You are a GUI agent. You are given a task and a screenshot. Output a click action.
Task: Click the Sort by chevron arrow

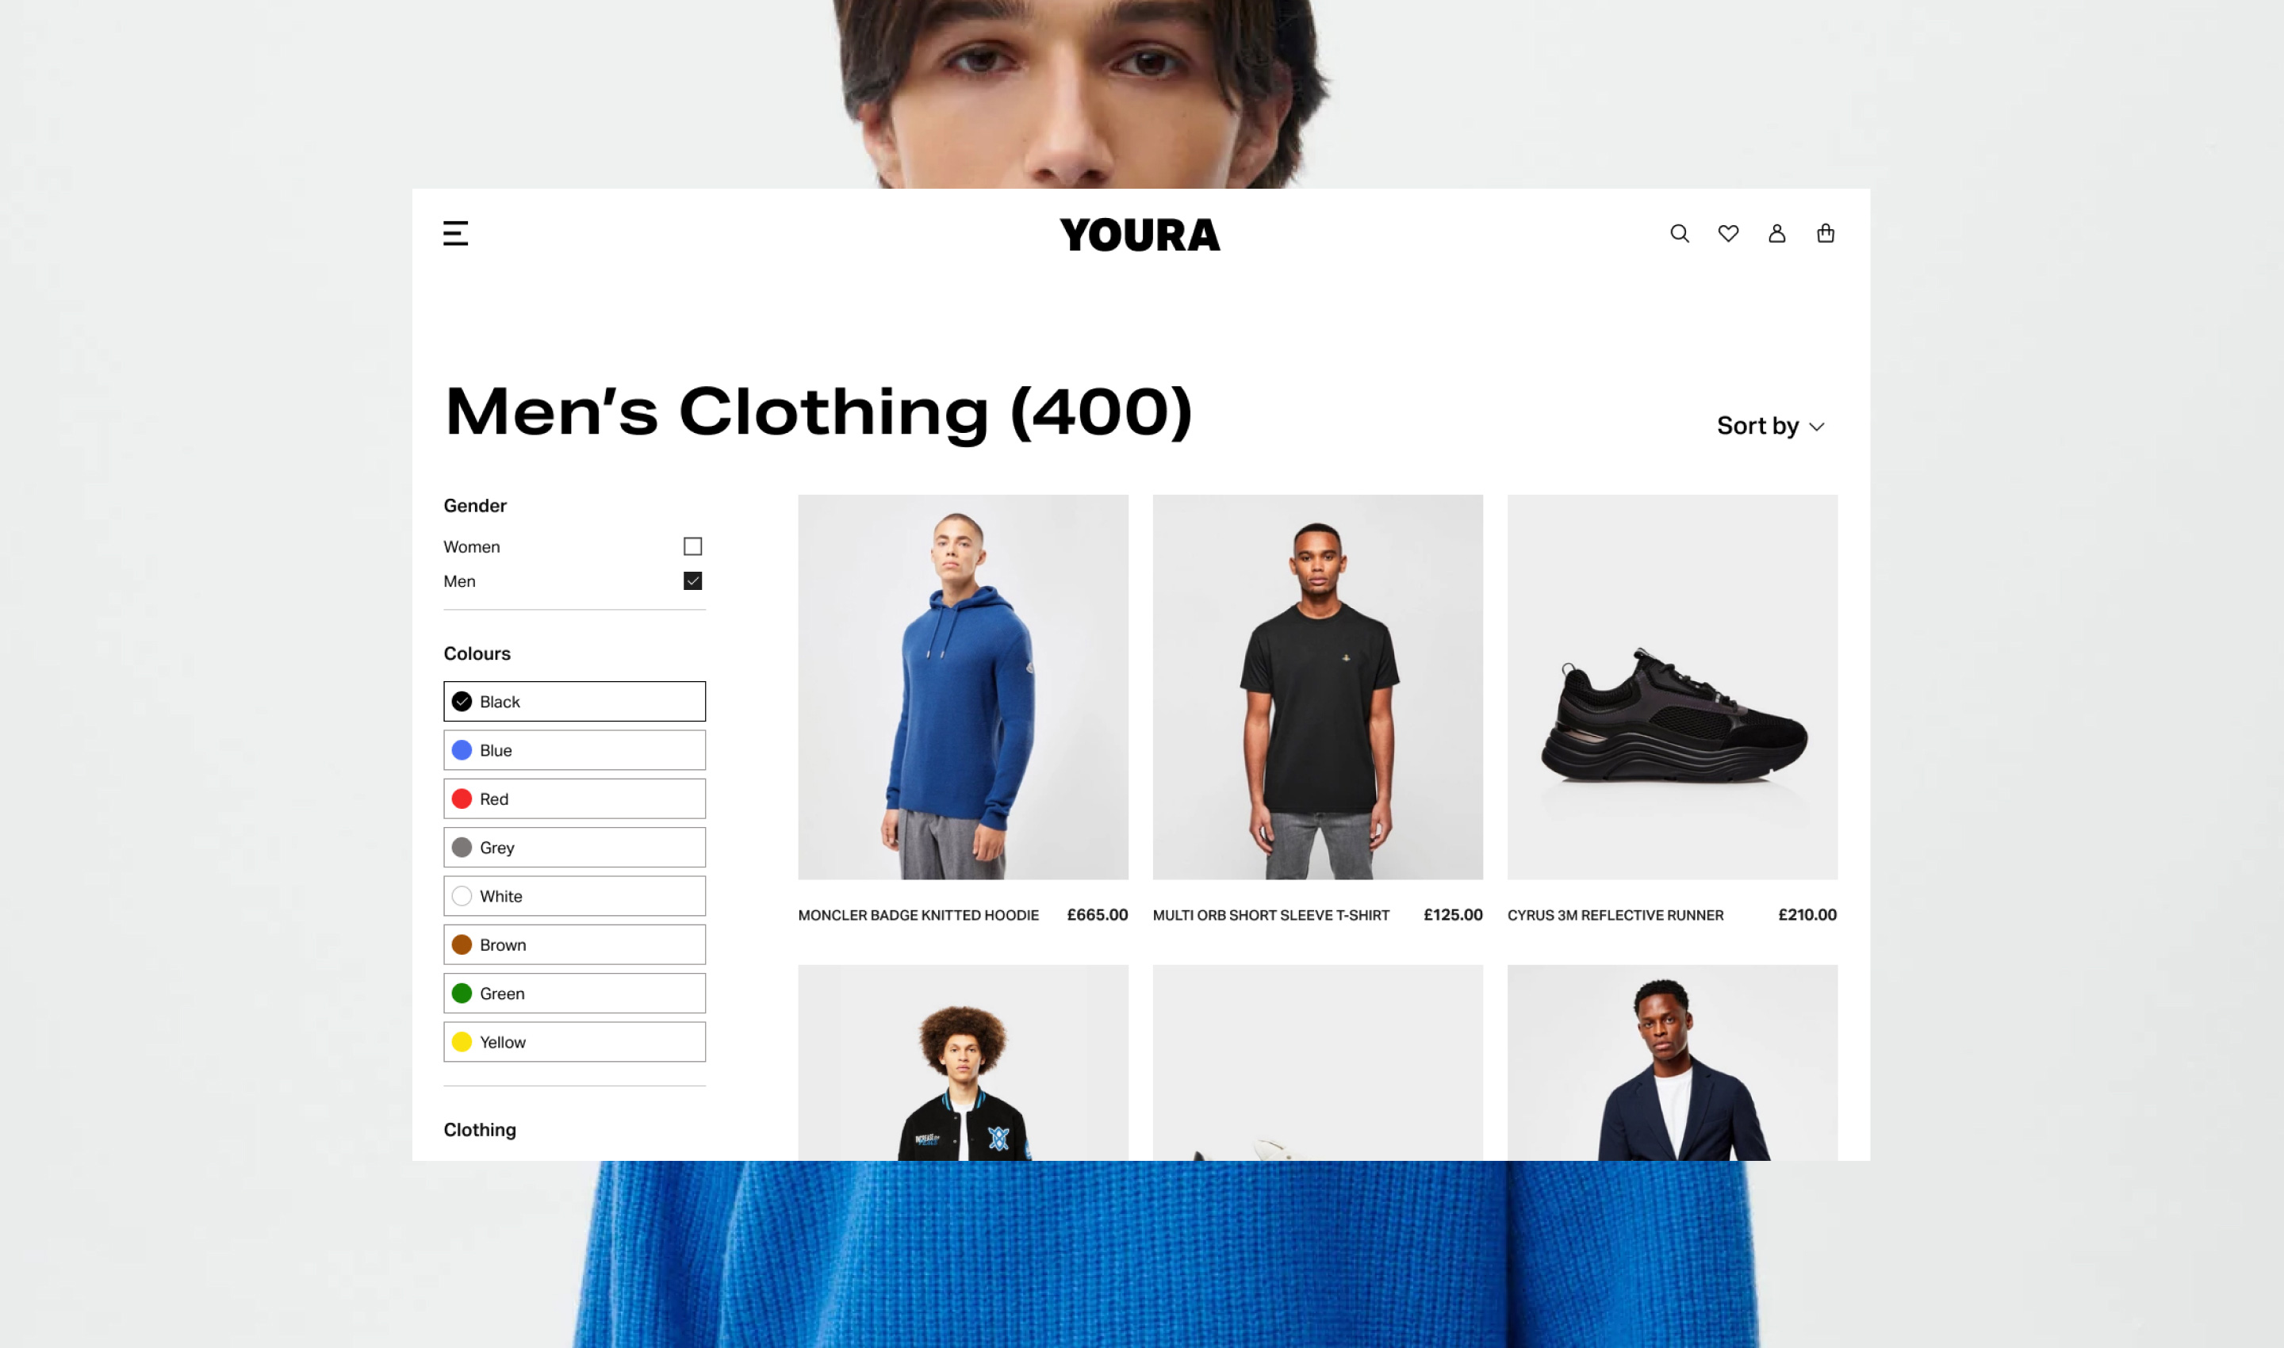(x=1816, y=427)
